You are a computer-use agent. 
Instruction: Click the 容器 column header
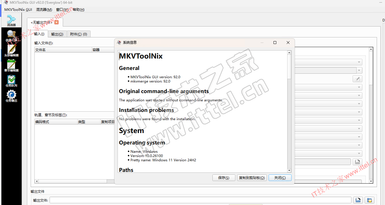click(x=103, y=50)
